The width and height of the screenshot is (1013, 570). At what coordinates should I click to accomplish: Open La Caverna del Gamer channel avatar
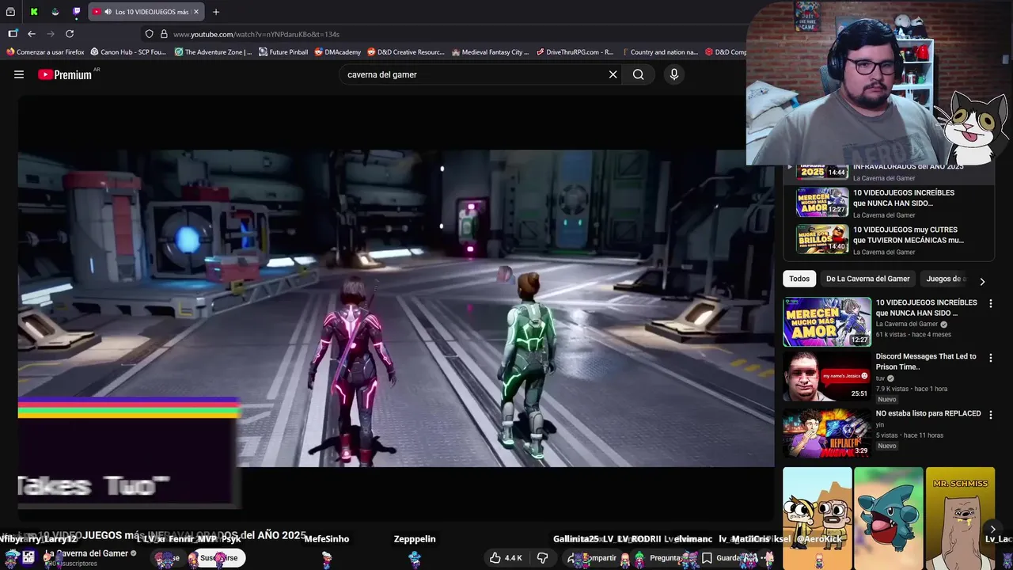click(x=28, y=558)
